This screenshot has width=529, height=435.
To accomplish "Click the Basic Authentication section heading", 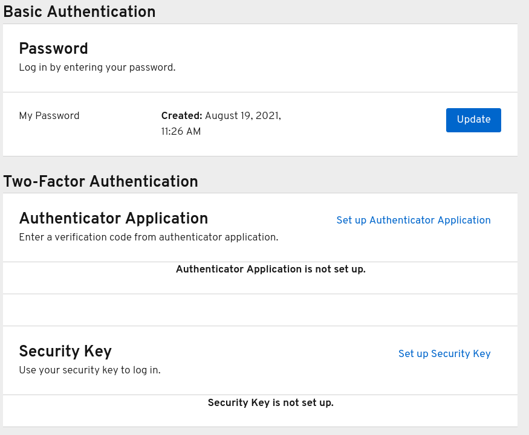I will 79,12.
